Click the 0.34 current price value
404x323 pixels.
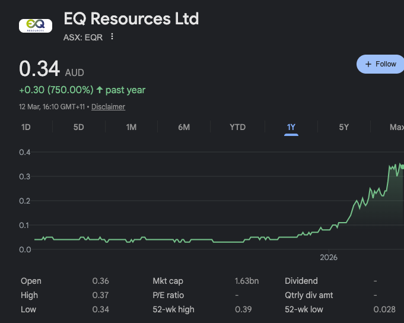click(x=39, y=68)
